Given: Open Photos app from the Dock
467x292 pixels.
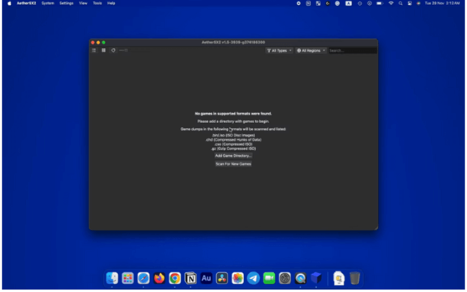Looking at the screenshot, I should [x=238, y=278].
